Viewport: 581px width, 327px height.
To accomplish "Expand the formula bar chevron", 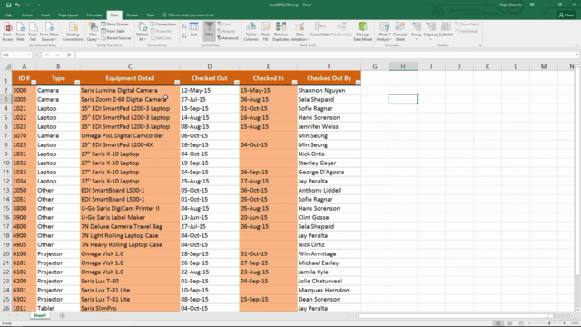I will [576, 54].
